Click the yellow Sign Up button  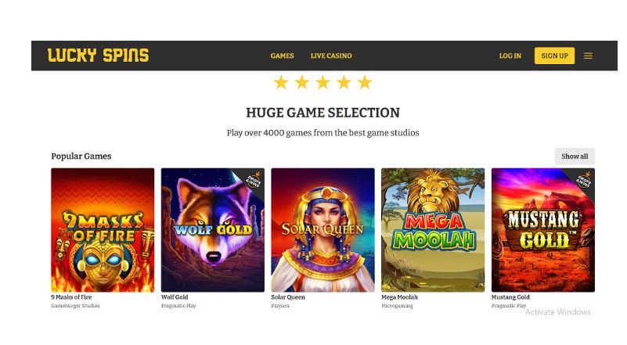pyautogui.click(x=555, y=56)
